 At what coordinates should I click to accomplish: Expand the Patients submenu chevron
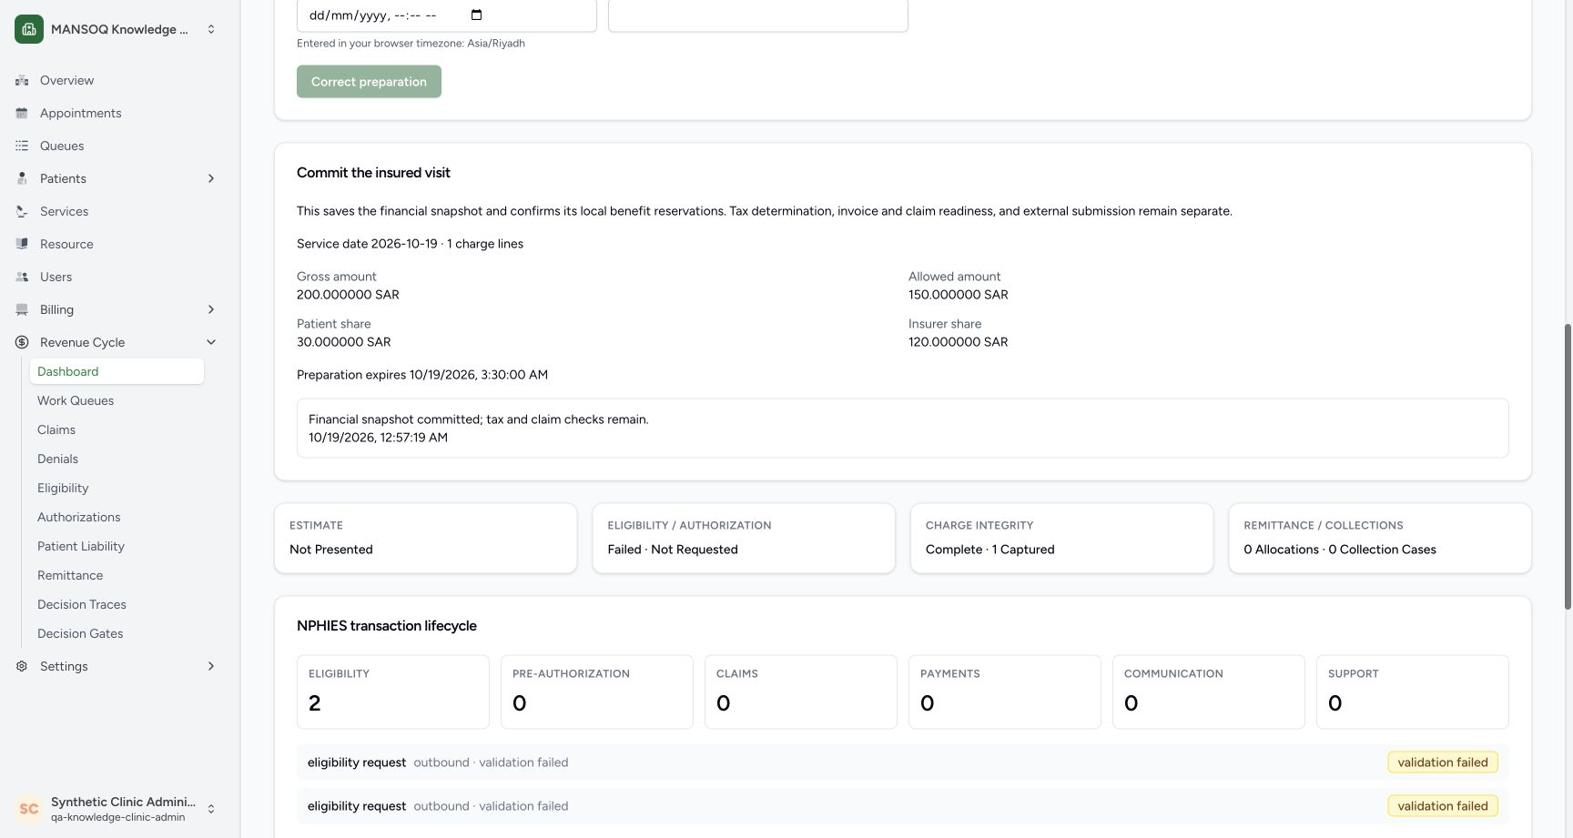(211, 178)
